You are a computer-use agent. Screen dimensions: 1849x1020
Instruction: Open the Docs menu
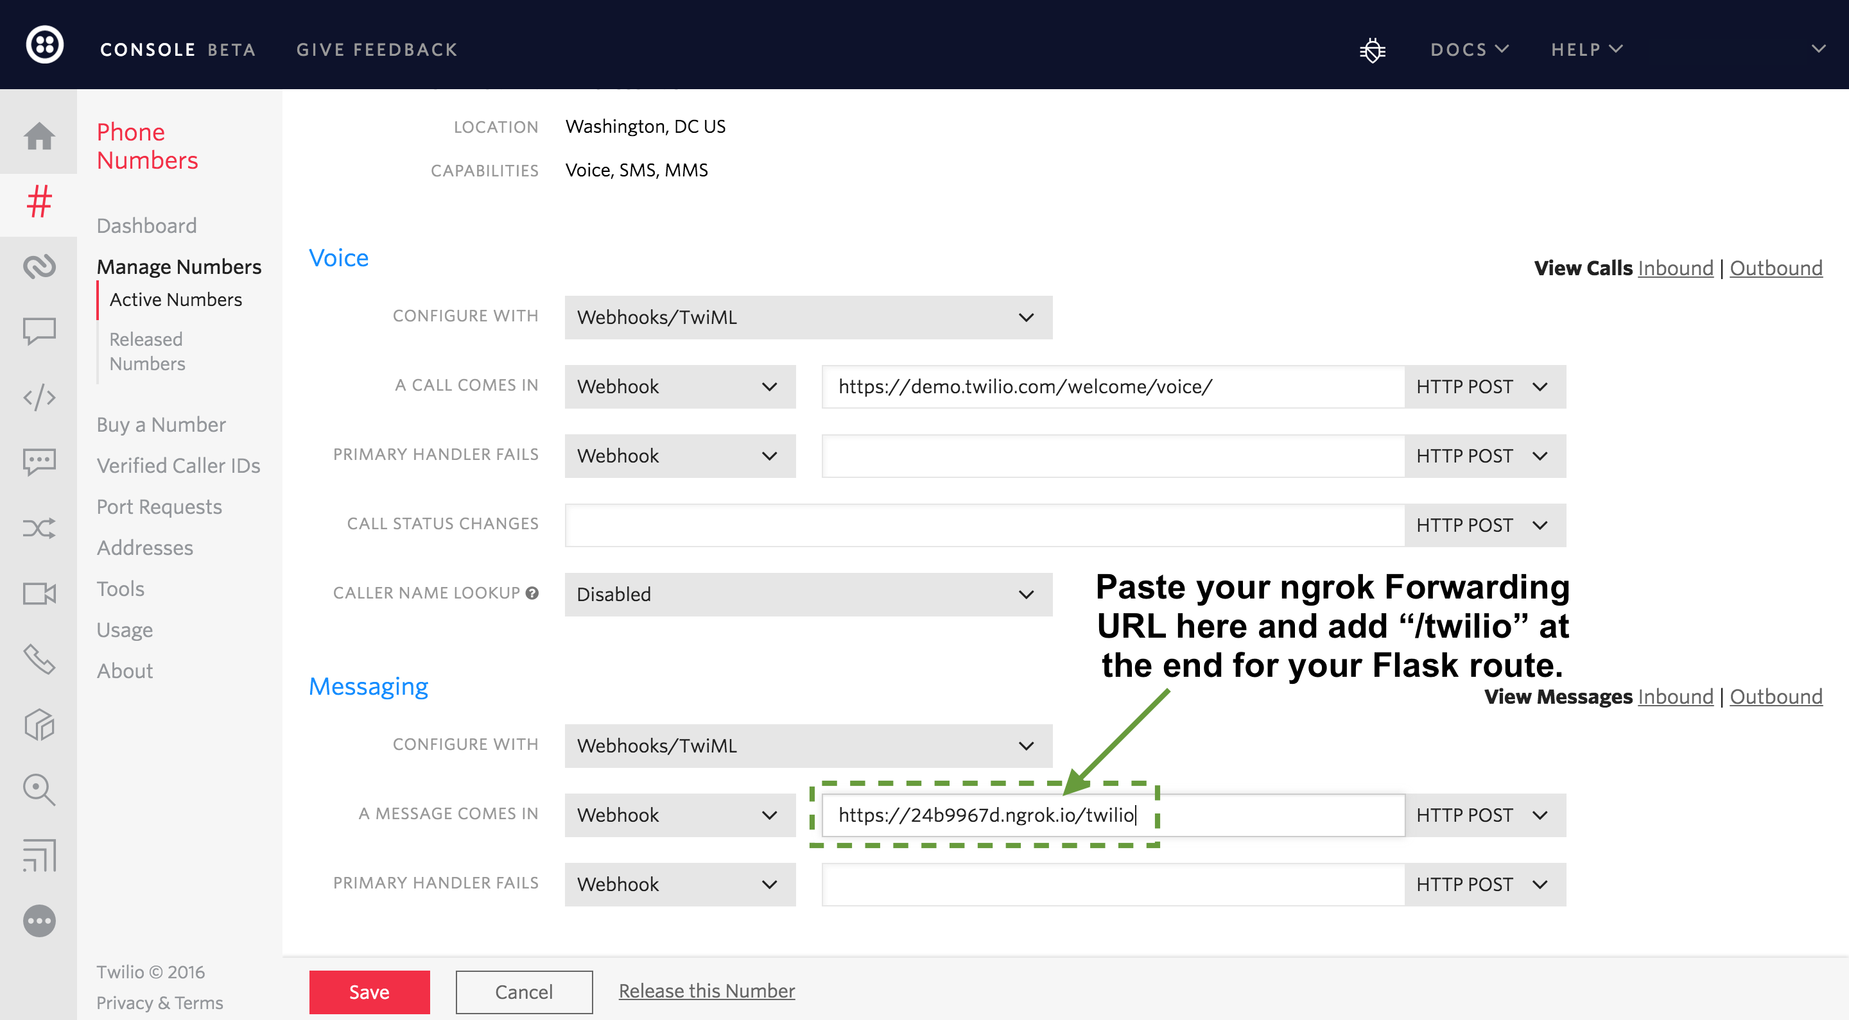(1468, 49)
